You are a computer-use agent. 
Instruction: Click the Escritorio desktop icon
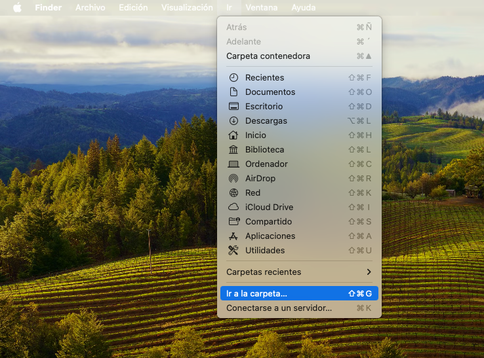[233, 107]
